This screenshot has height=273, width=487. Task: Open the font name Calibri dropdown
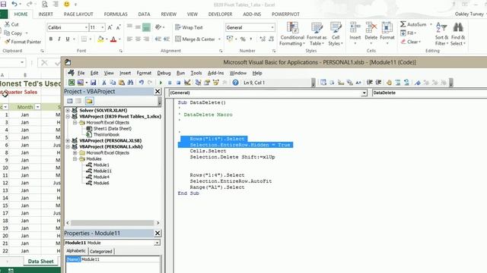click(86, 27)
